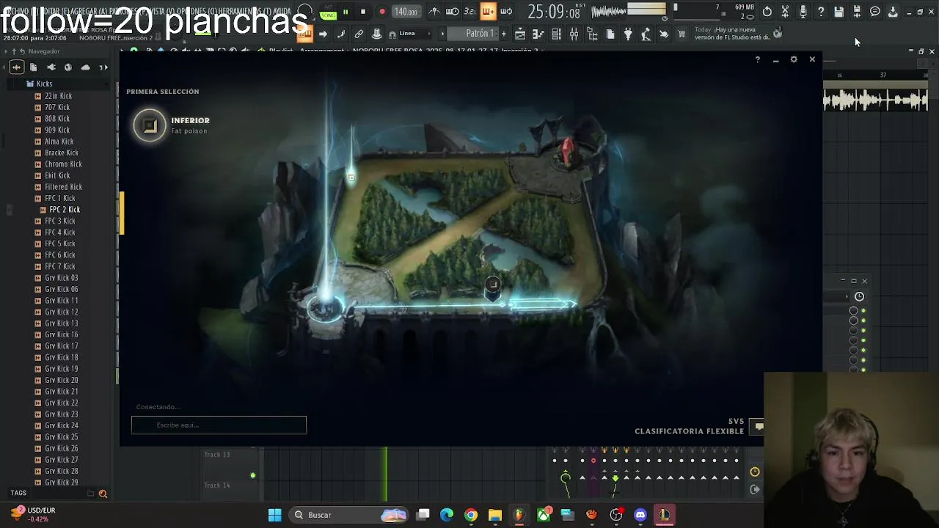
Task: Add new pattern with plus button
Action: 503,34
